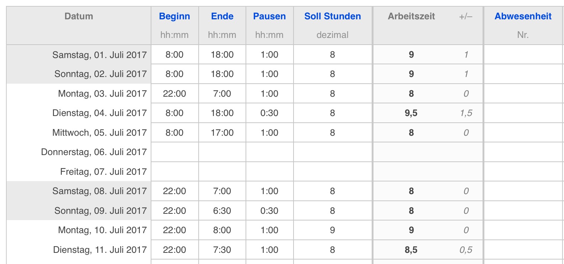Click empty Soll Stunden cell for Donnerstag, 06. Juli
The width and height of the screenshot is (564, 264).
click(333, 152)
